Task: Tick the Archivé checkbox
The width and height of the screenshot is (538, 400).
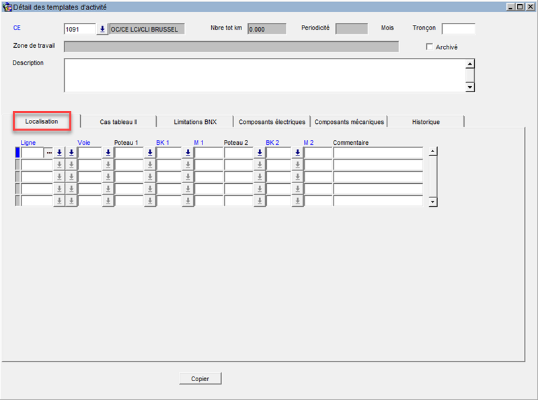Action: [x=429, y=46]
